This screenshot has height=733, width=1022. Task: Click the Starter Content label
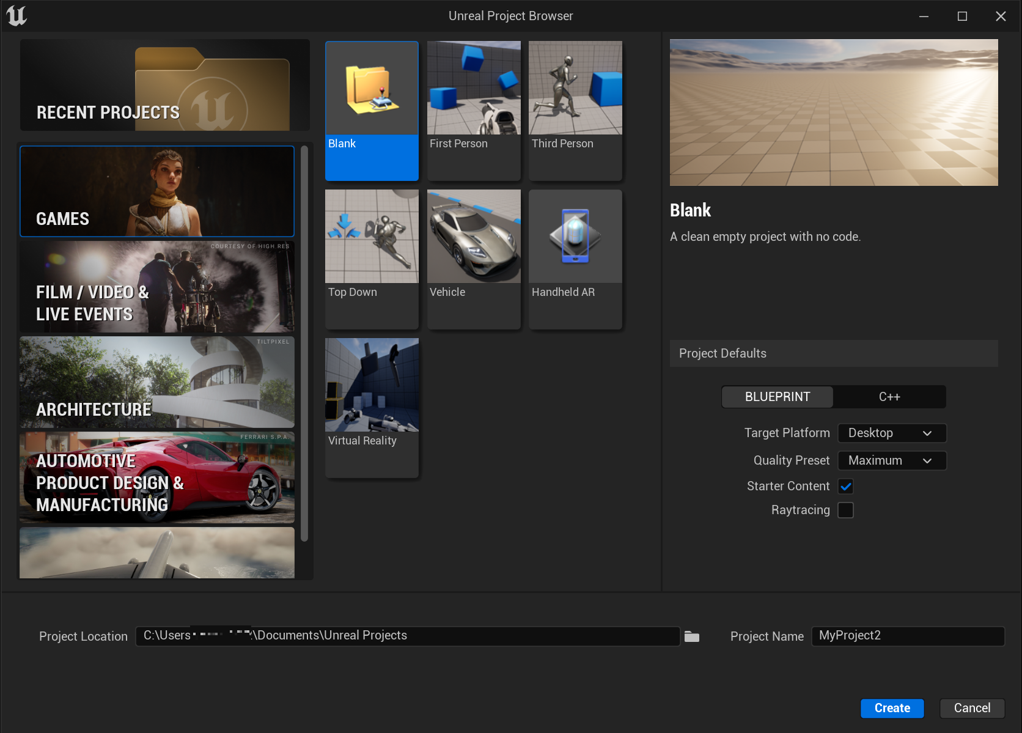point(788,486)
